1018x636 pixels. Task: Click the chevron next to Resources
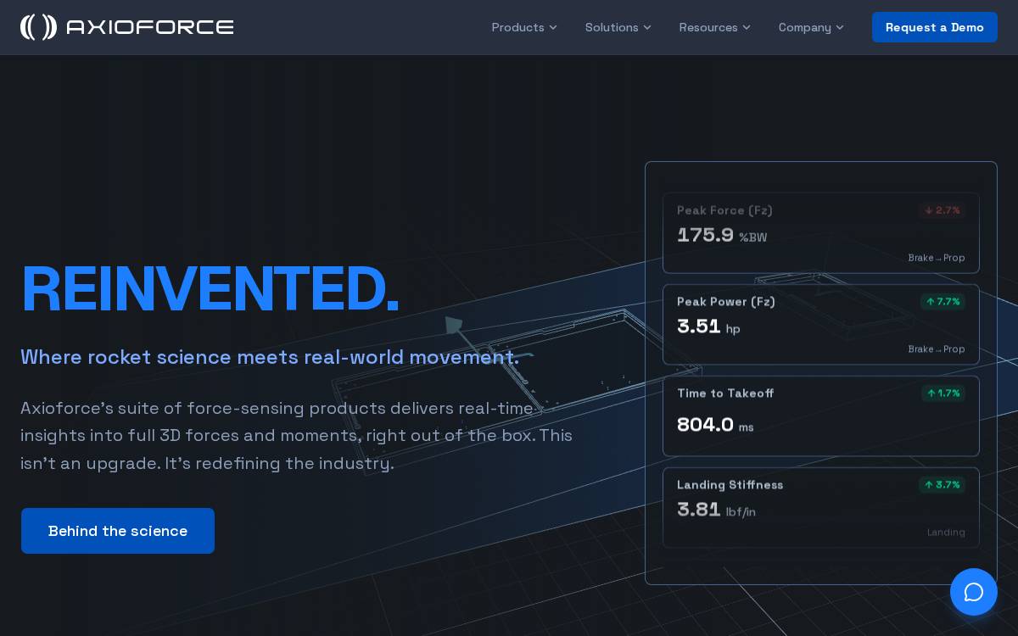pos(747,27)
